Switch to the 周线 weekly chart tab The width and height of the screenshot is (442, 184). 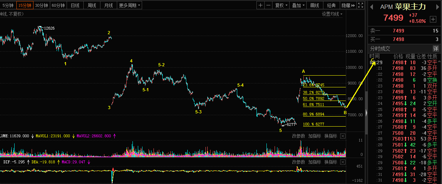point(92,5)
